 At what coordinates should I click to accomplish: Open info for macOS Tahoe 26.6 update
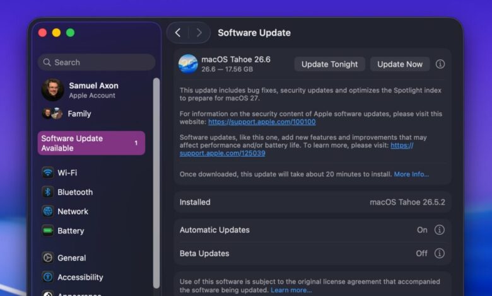click(440, 64)
